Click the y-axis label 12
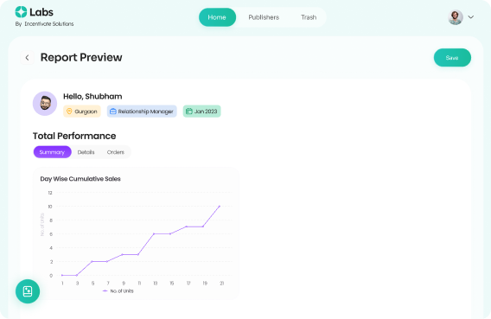 [50, 193]
